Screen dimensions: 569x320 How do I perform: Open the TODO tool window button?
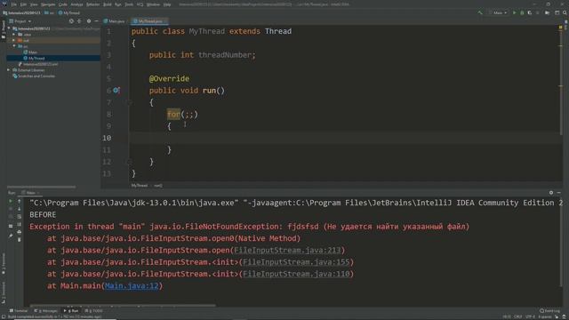tap(93, 311)
